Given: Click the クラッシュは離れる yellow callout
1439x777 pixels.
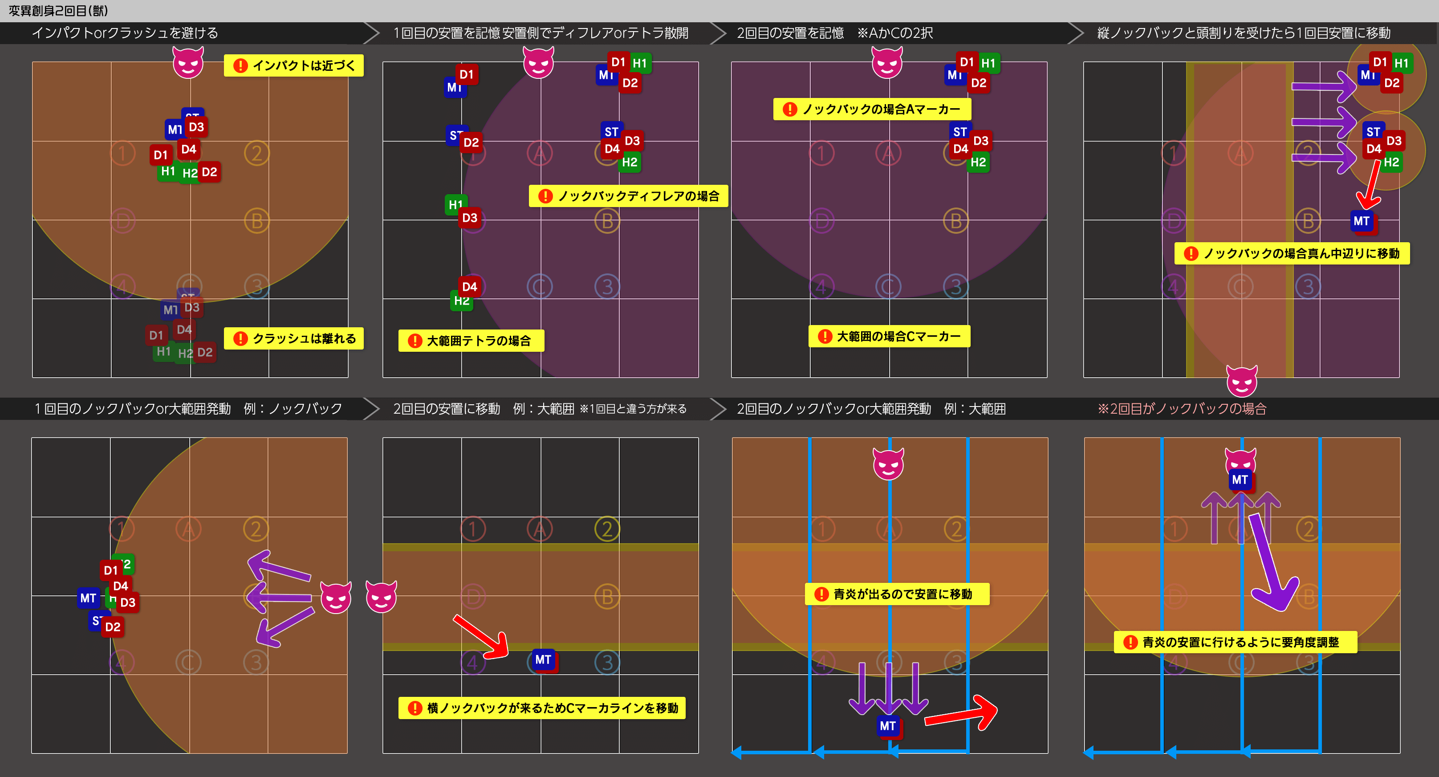Looking at the screenshot, I should pos(294,338).
